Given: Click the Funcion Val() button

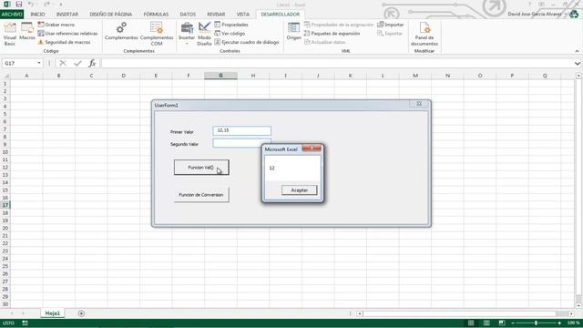Looking at the screenshot, I should point(201,168).
